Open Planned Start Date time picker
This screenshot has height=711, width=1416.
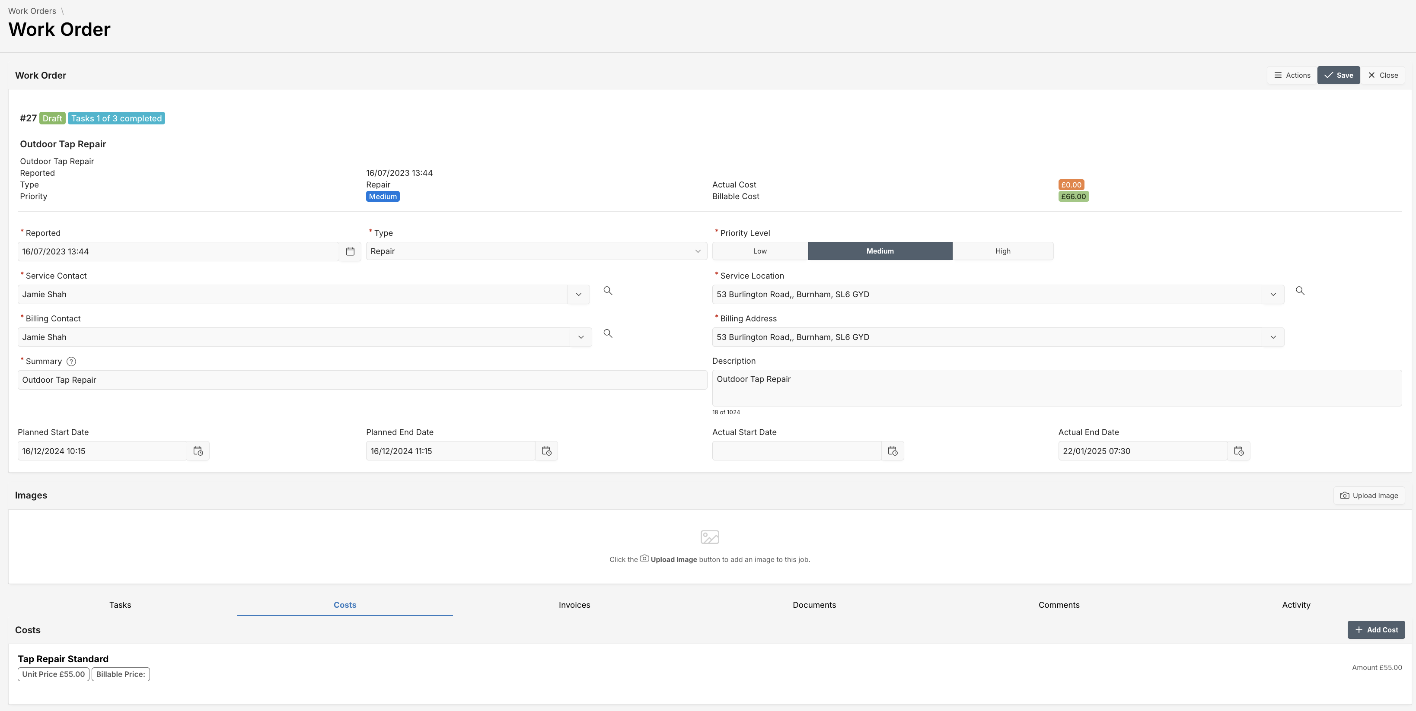click(198, 451)
